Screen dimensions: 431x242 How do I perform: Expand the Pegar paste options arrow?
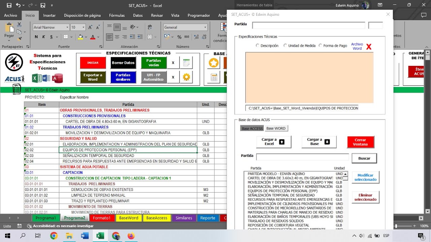click(x=9, y=41)
